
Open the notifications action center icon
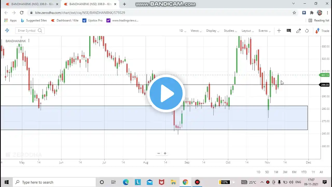pos(324,182)
